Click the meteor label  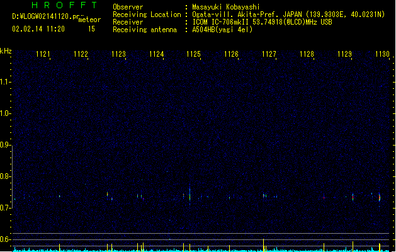click(89, 20)
